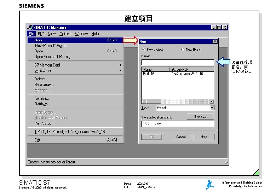
Task: Select the New project radio button
Action: (x=144, y=50)
